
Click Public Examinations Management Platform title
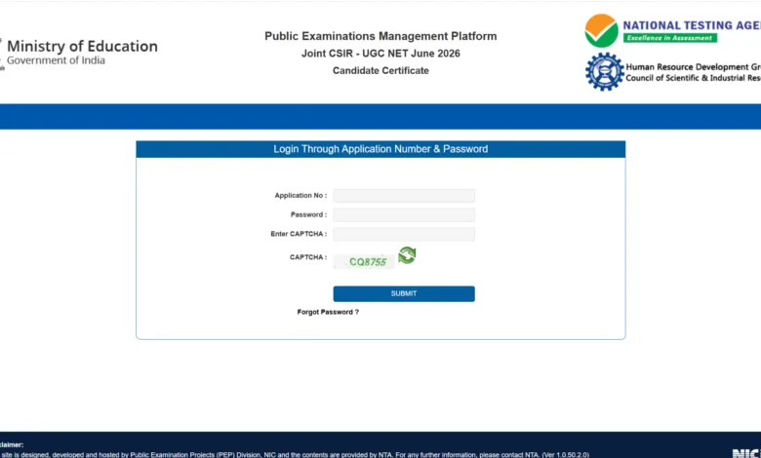pyautogui.click(x=380, y=36)
